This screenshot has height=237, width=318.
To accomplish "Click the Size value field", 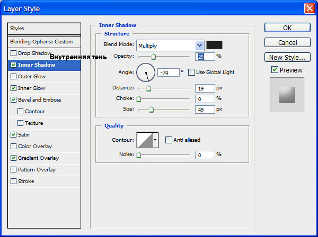I will point(205,110).
